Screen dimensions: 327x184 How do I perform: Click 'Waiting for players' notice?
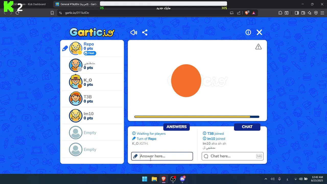click(x=149, y=134)
